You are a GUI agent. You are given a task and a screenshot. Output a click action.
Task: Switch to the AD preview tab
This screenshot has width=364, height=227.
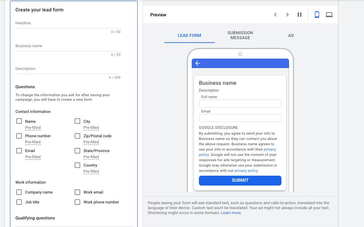click(291, 35)
